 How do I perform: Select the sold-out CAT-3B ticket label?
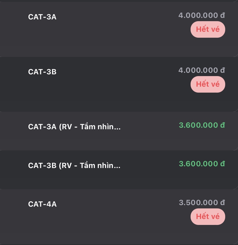[x=42, y=72]
